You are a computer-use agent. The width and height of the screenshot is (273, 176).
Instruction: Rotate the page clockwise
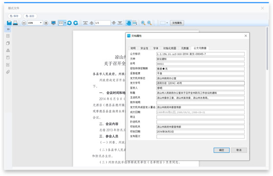pyautogui.click(x=76, y=23)
